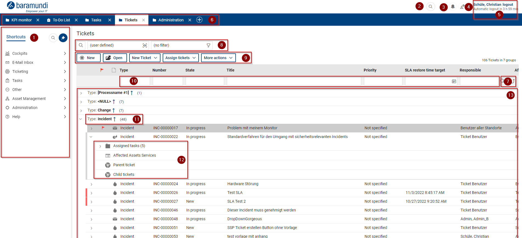Collapse the Type Incident group
Screen dimensions: 522x238
tap(81, 119)
